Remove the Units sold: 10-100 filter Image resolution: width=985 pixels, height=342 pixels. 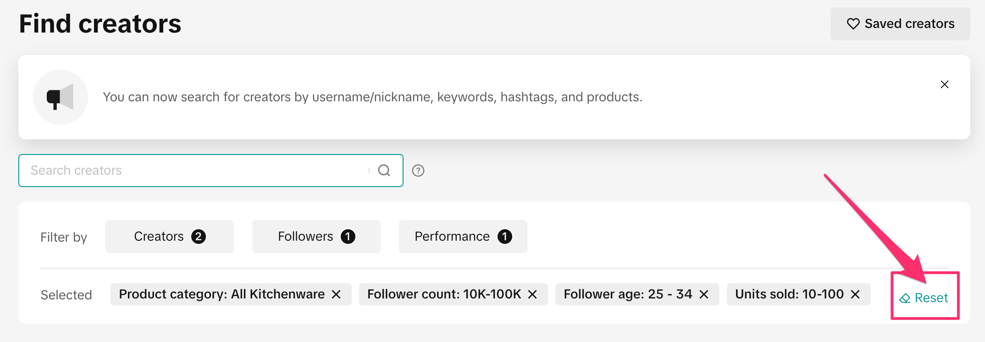855,294
